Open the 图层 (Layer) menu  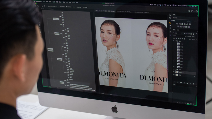[x=53, y=2]
